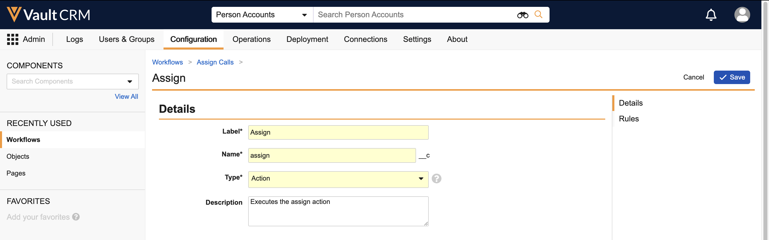Screen dimensions: 769x240
Task: Click help icon next to Add your favorites
Action: point(76,217)
